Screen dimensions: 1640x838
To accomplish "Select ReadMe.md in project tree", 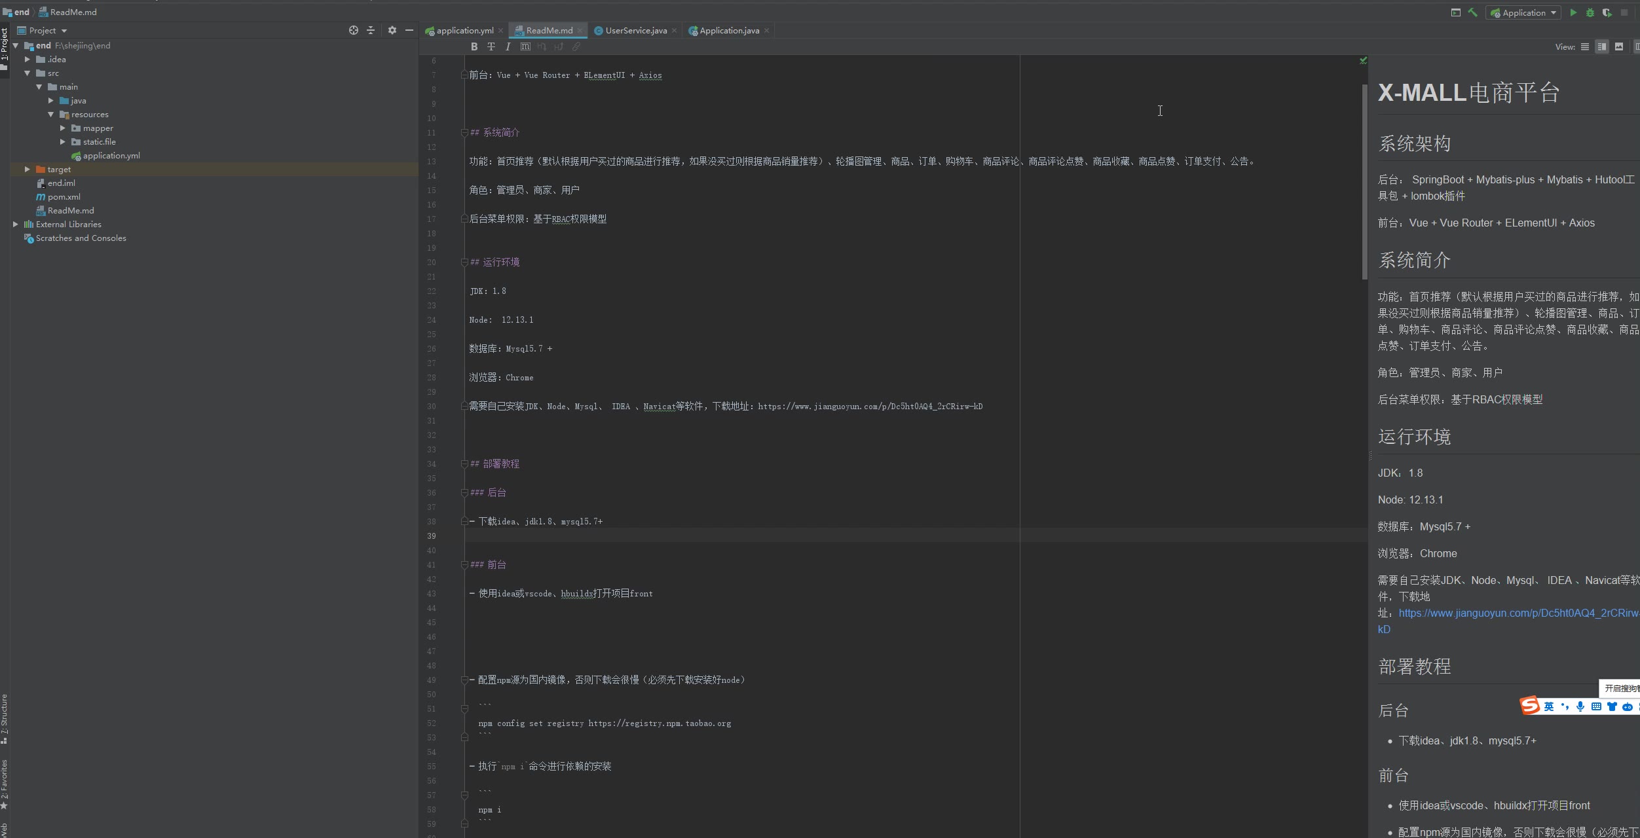I will 71,210.
